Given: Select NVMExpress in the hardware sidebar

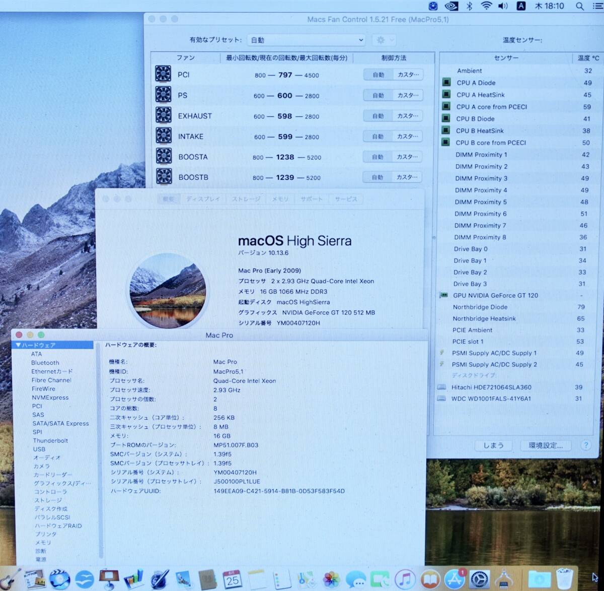Looking at the screenshot, I should (50, 398).
